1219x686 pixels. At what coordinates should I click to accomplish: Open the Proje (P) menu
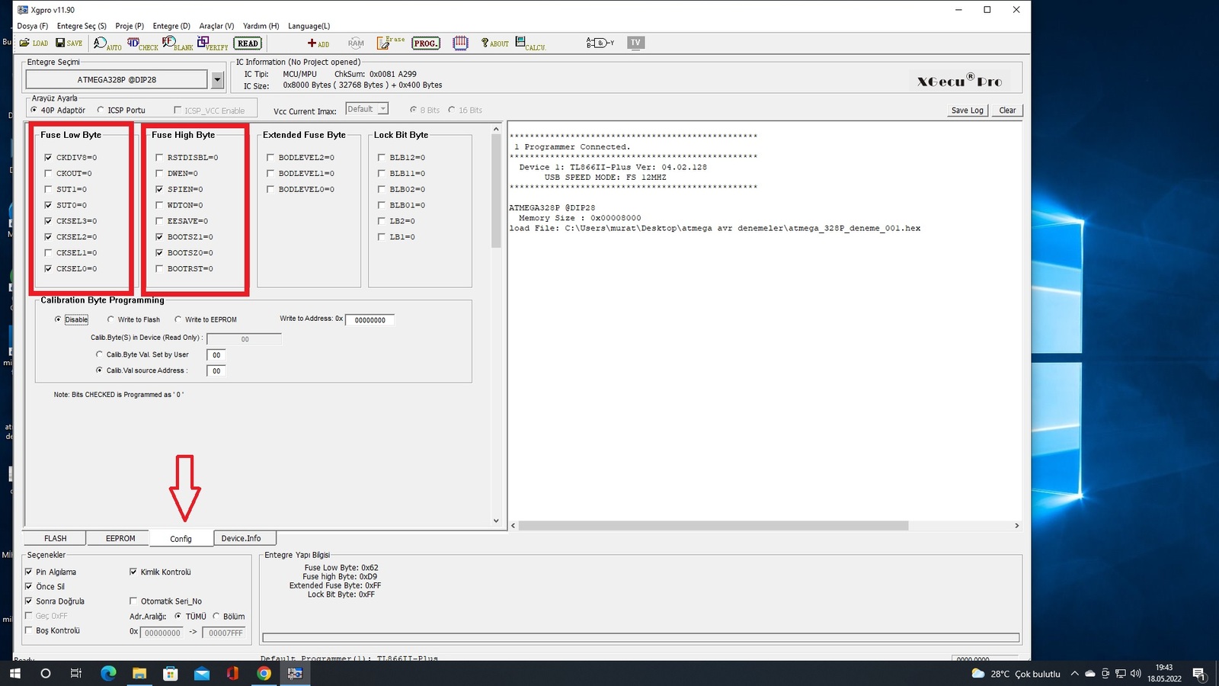pos(130,26)
